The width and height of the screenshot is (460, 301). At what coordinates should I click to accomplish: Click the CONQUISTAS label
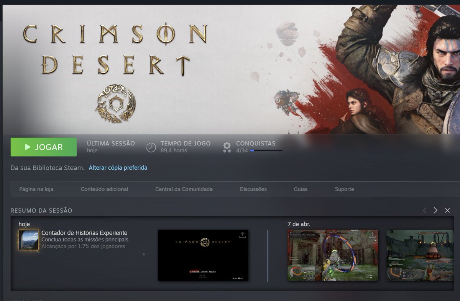pos(256,144)
